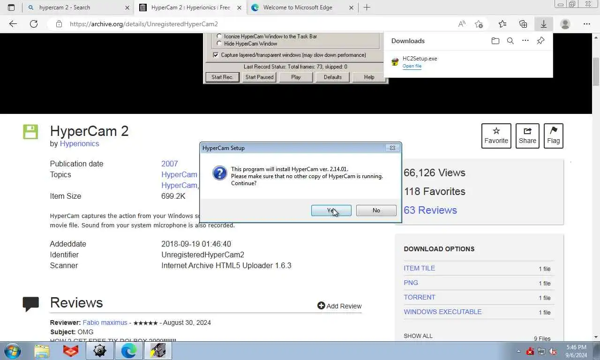Favorite this archive item
Image resolution: width=600 pixels, height=360 pixels.
tap(496, 136)
